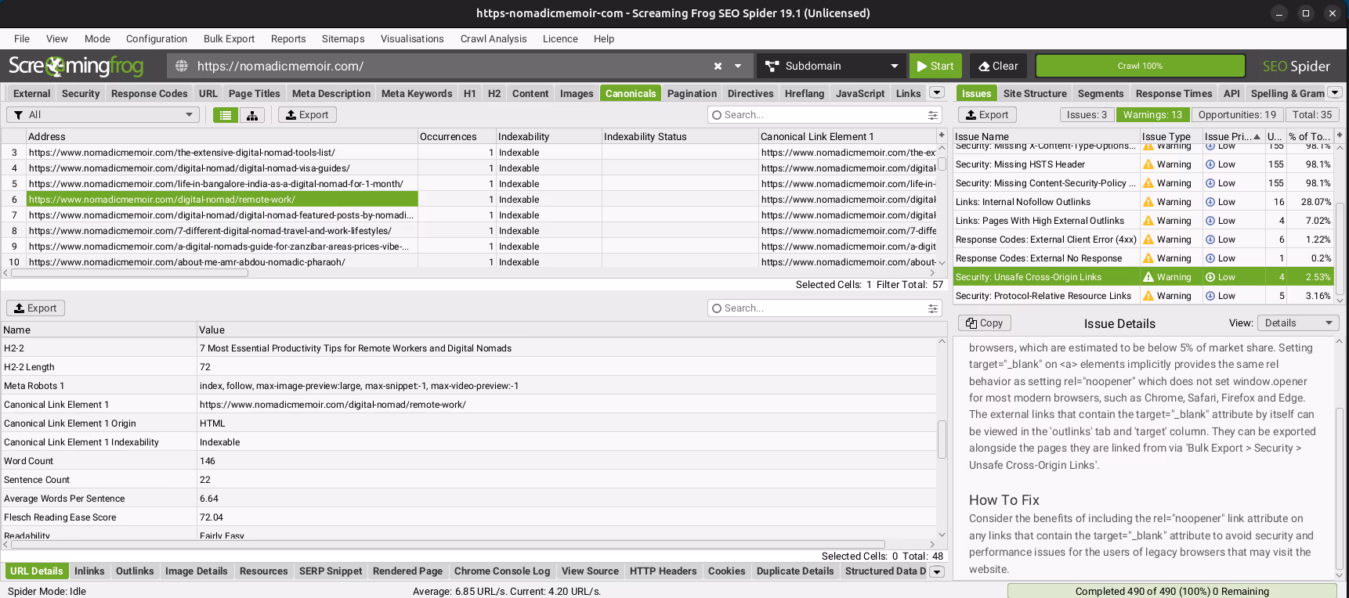
Task: Switch to tree view icon
Action: click(252, 115)
